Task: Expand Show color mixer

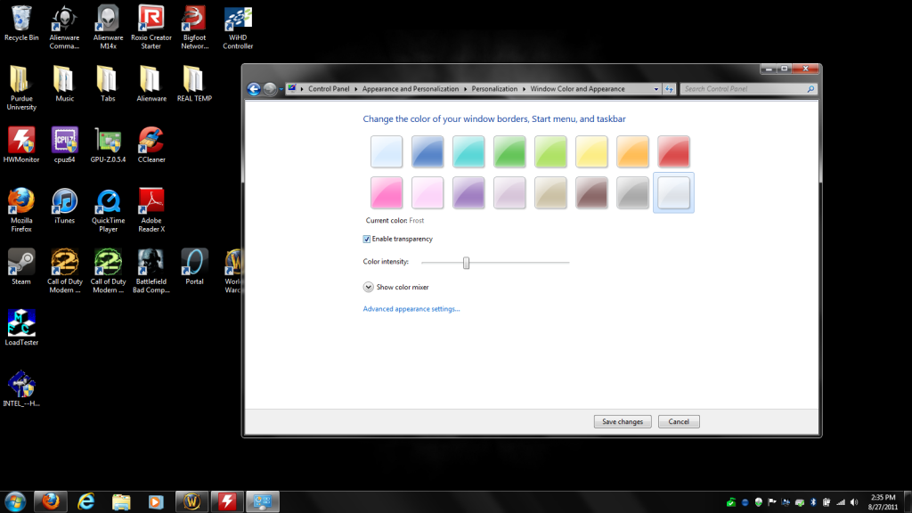Action: [368, 287]
